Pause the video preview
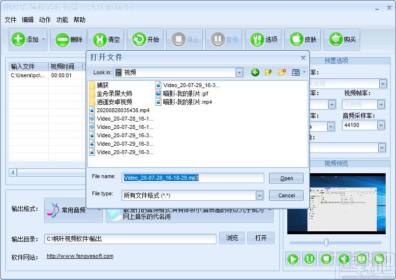 coord(309,259)
